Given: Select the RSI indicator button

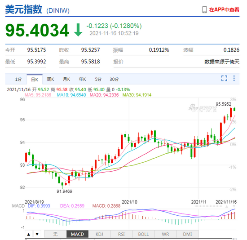Looking at the screenshot, I should pos(121,234).
